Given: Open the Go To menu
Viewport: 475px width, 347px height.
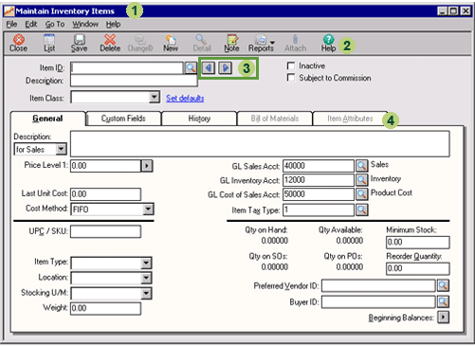Looking at the screenshot, I should (x=55, y=24).
